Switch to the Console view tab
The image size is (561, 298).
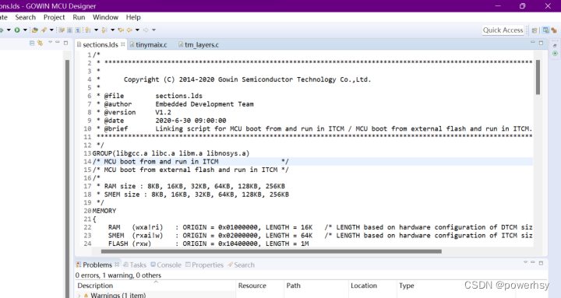[x=166, y=265]
